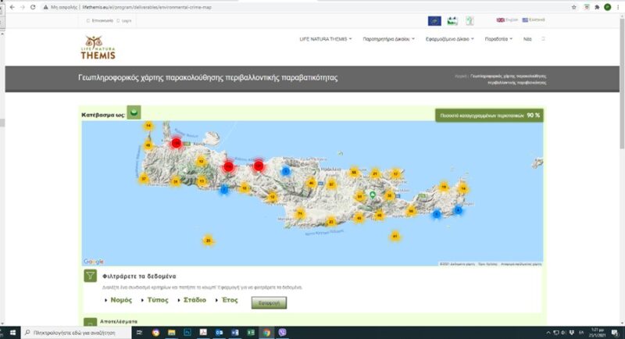Click the filter funnel icon
This screenshot has width=625, height=339.
coord(91,275)
